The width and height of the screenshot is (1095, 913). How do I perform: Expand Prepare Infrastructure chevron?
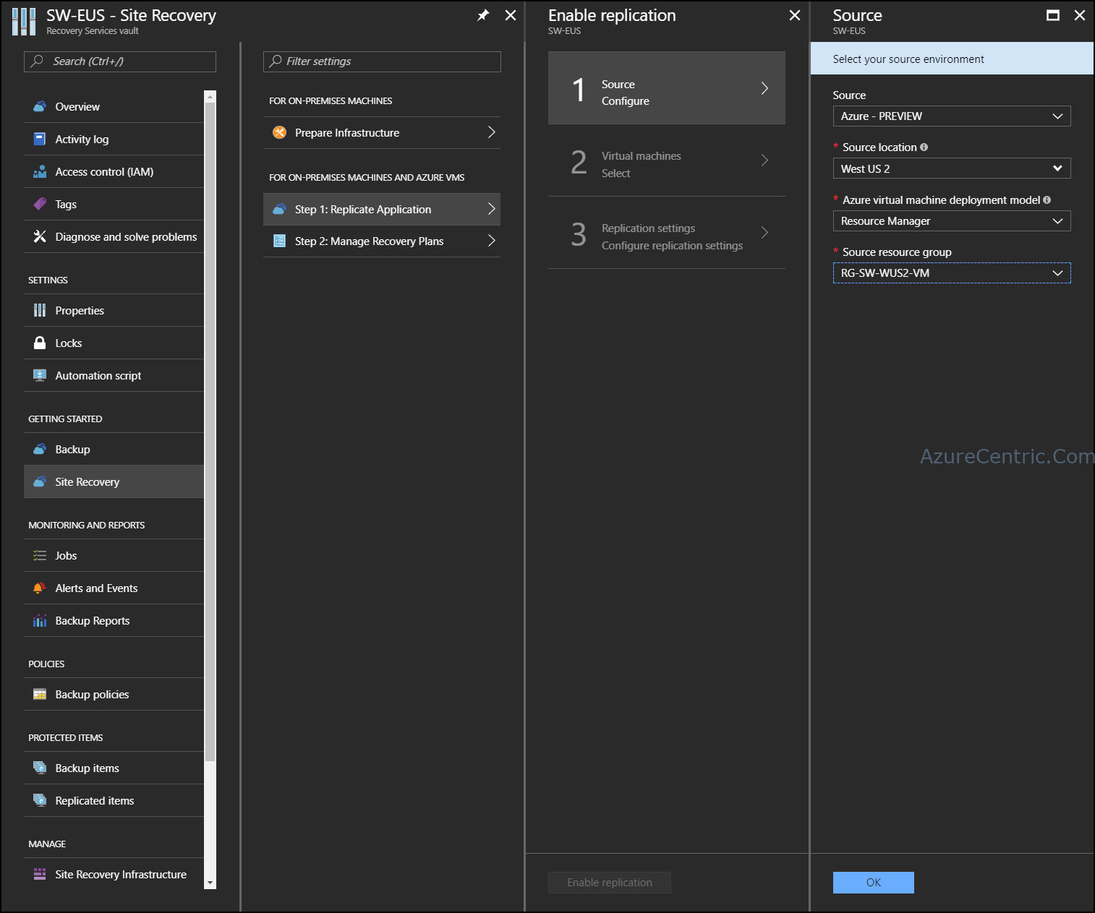[491, 132]
